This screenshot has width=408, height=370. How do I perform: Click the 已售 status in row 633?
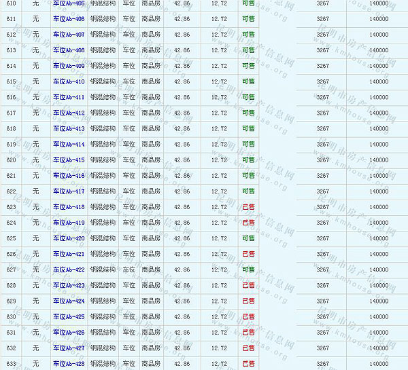click(248, 364)
